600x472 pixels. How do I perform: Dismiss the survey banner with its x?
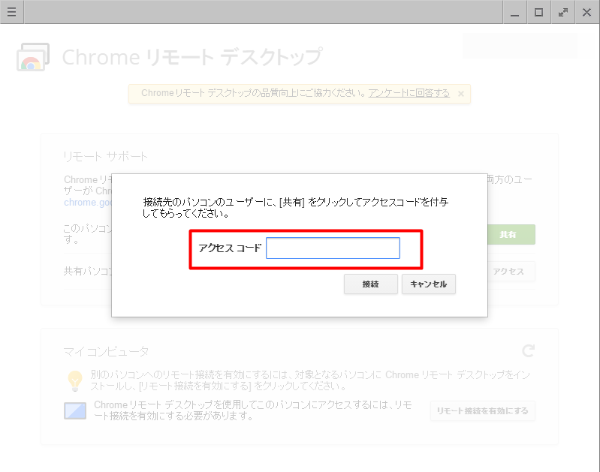[x=461, y=94]
